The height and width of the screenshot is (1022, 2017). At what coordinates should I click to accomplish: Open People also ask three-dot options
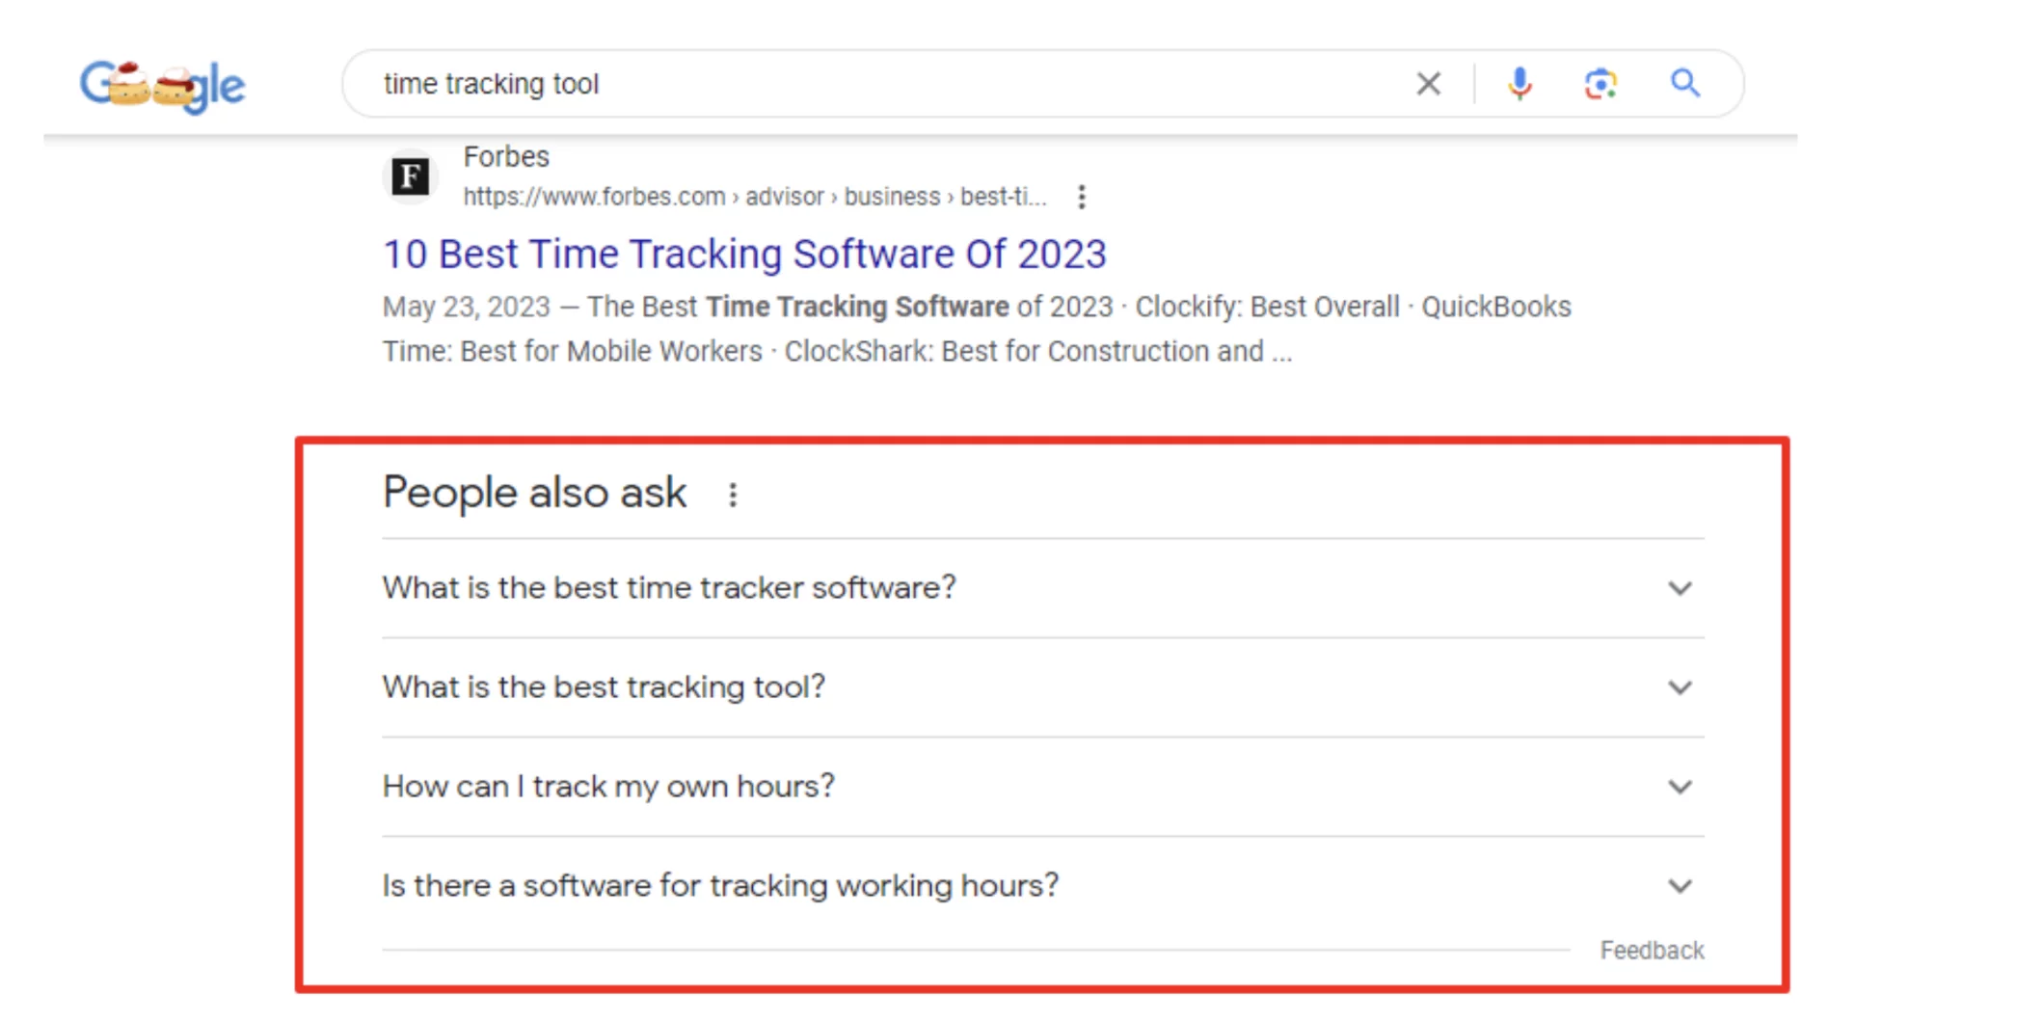tap(733, 495)
